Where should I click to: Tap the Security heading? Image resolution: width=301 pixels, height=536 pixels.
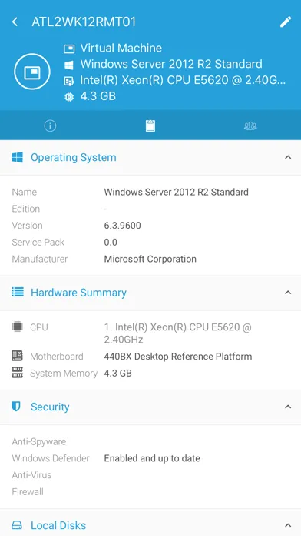(50, 407)
